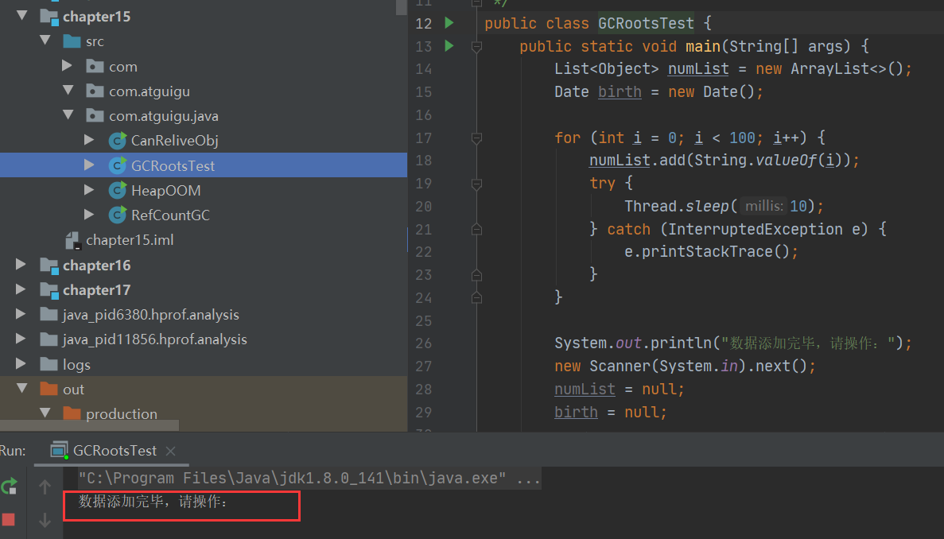This screenshot has height=539, width=944.
Task: Open chapter15.iml file
Action: [x=130, y=240]
